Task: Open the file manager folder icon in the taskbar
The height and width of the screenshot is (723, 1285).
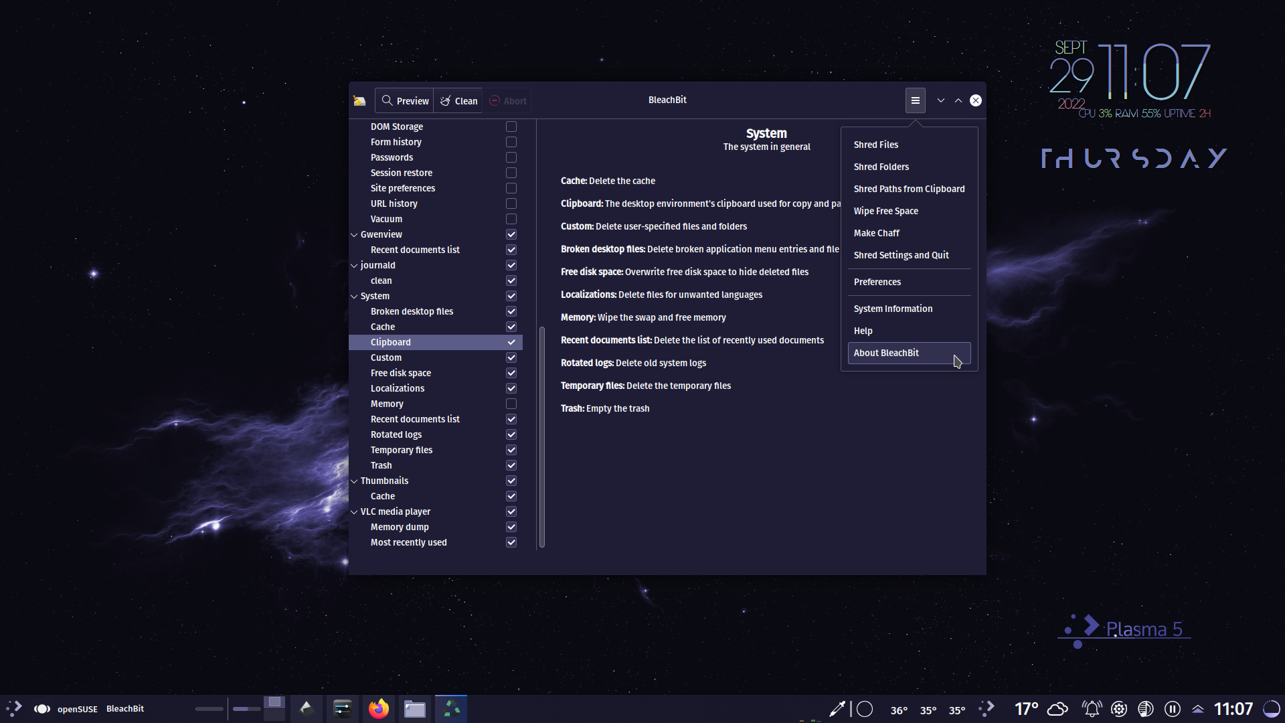Action: [415, 708]
